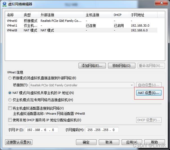Open help with 帮助 button
This screenshot has width=170, height=150.
(155, 142)
